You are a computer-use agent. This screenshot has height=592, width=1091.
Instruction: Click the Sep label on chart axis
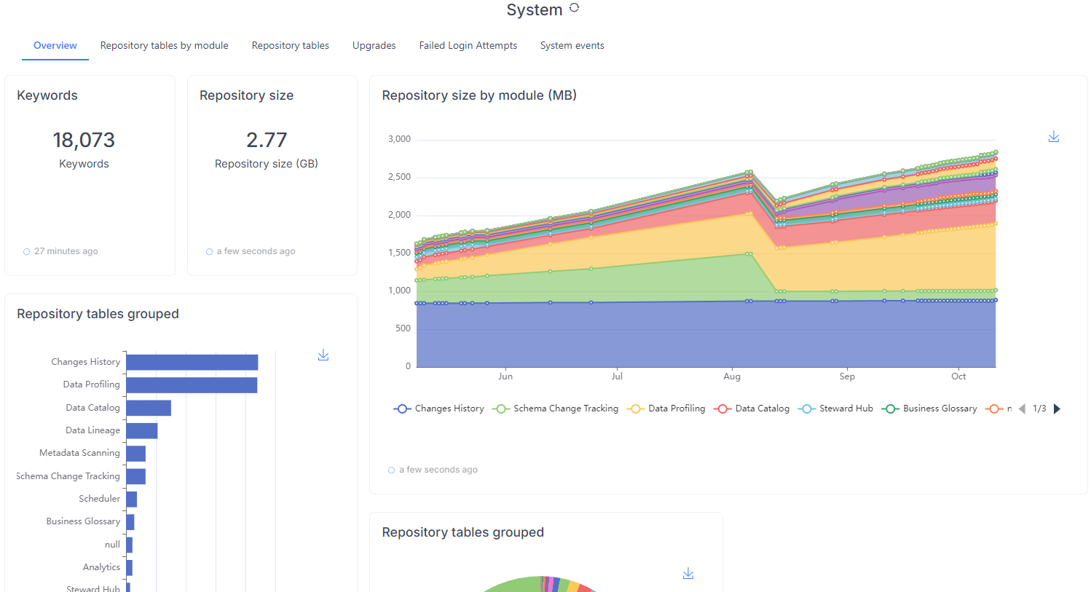tap(847, 376)
